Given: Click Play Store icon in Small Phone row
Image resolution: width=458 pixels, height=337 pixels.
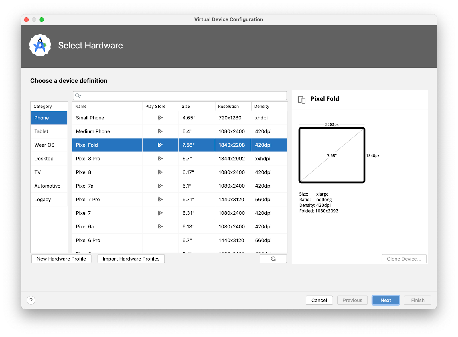Looking at the screenshot, I should [160, 118].
